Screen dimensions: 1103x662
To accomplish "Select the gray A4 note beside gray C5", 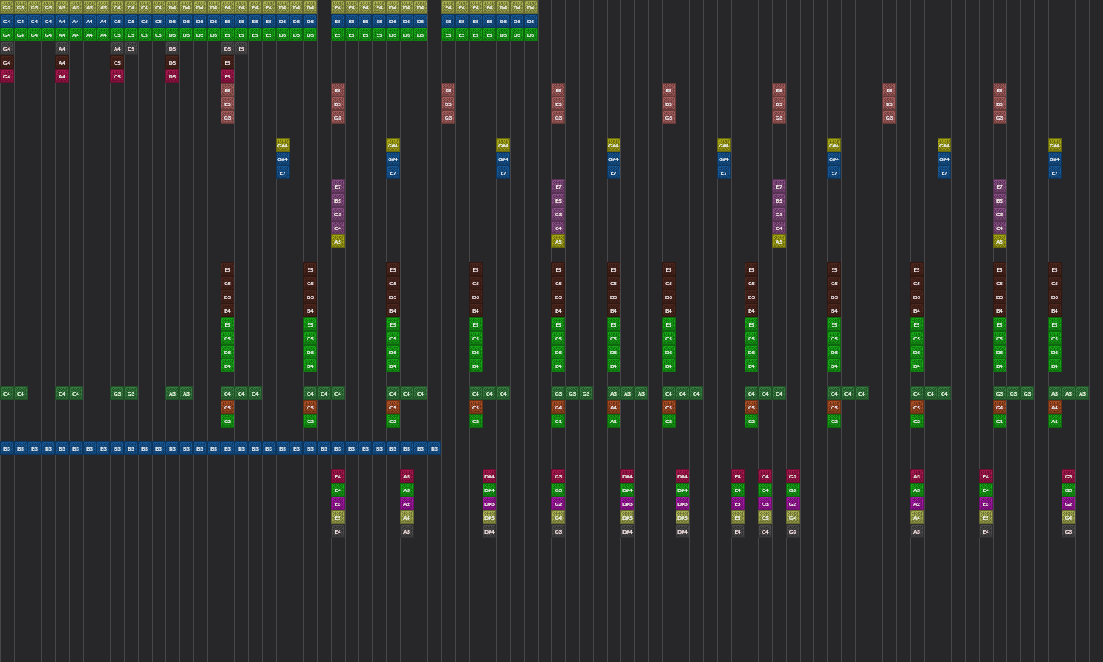I will [x=117, y=48].
